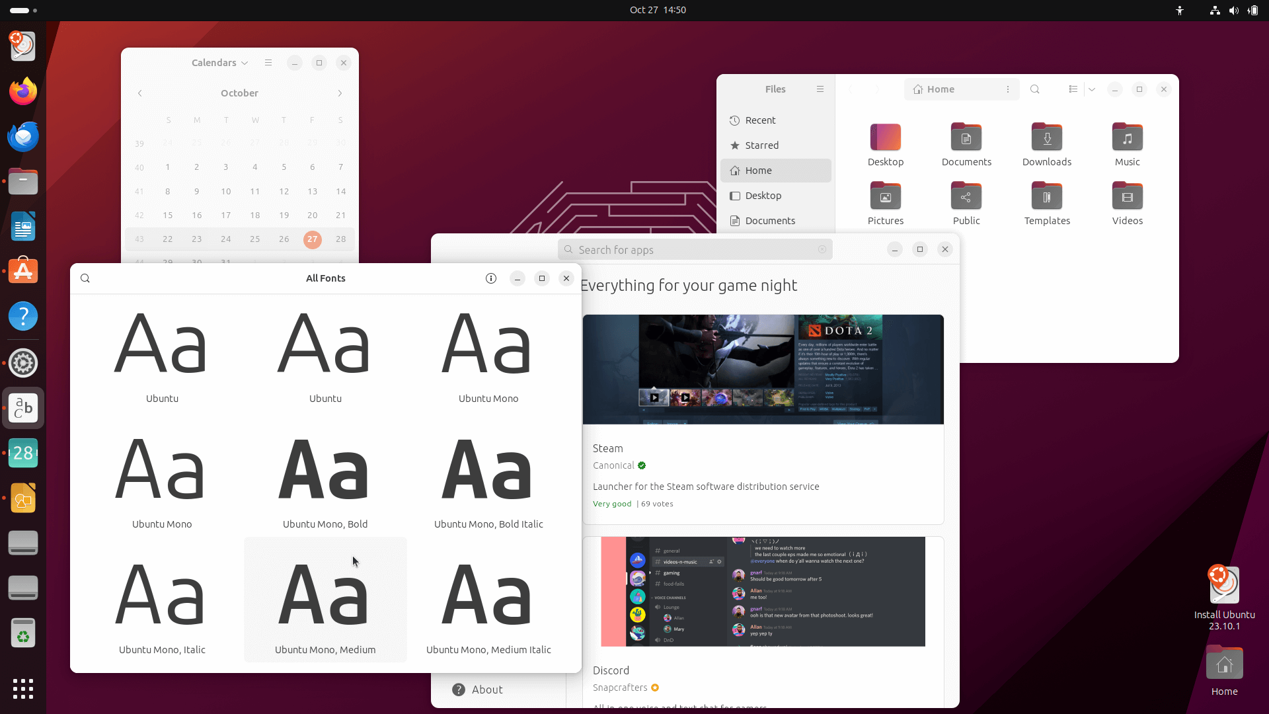Open the Music folder in Files
The image size is (1269, 714).
(1127, 138)
